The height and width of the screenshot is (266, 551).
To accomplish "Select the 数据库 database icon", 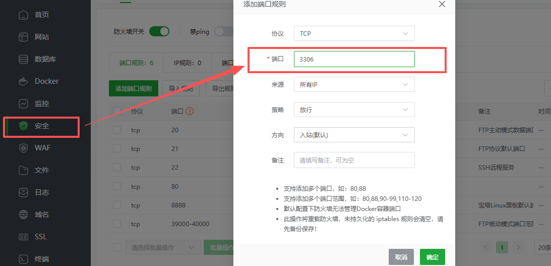I will pos(23,59).
